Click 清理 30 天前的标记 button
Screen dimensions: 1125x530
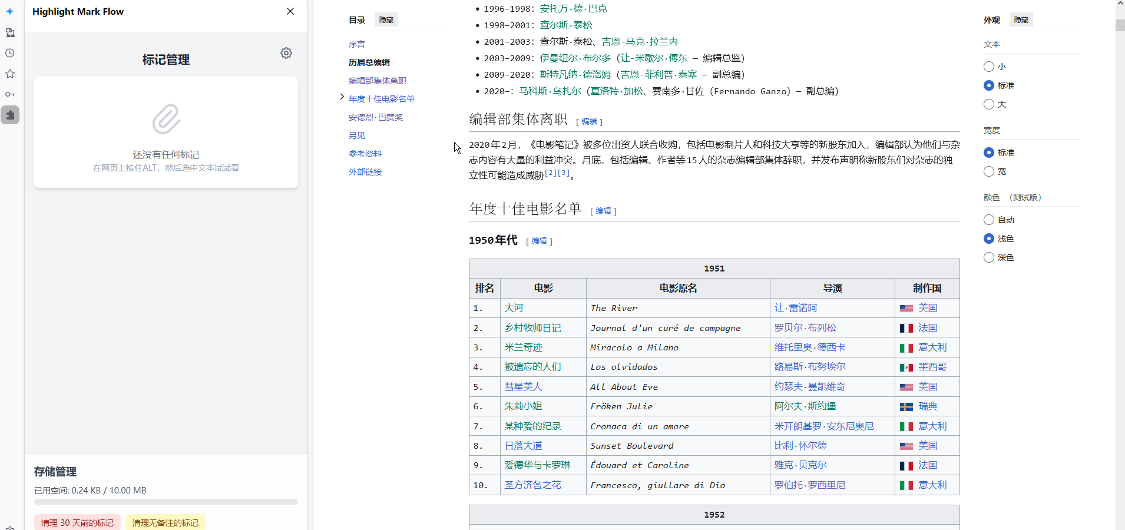point(77,522)
